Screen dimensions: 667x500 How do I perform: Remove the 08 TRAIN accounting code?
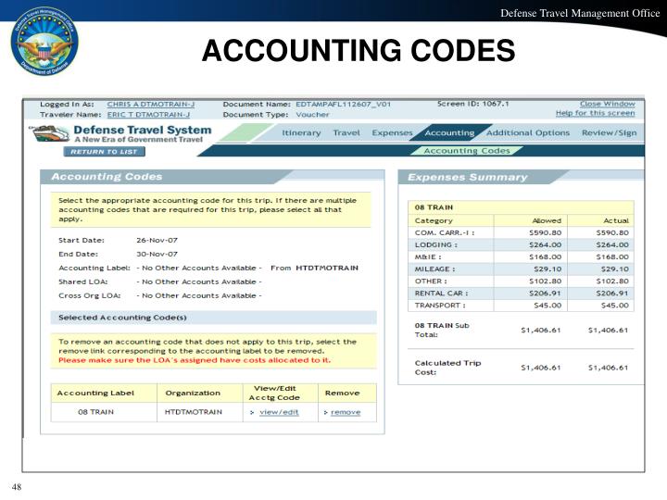point(346,412)
